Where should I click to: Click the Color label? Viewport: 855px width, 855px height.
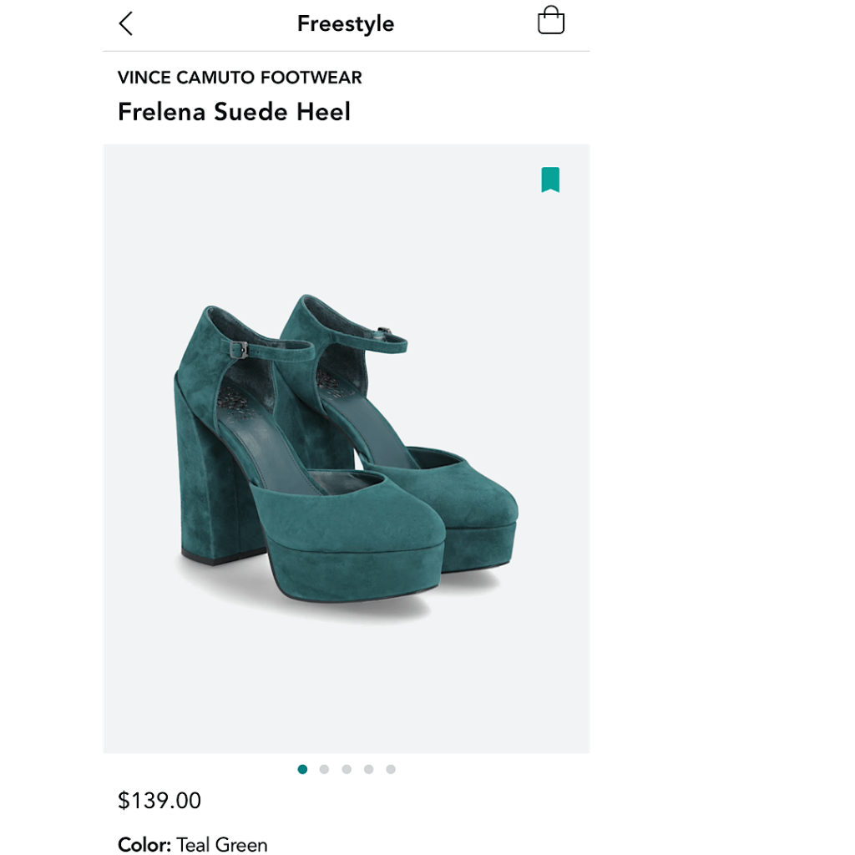click(144, 844)
